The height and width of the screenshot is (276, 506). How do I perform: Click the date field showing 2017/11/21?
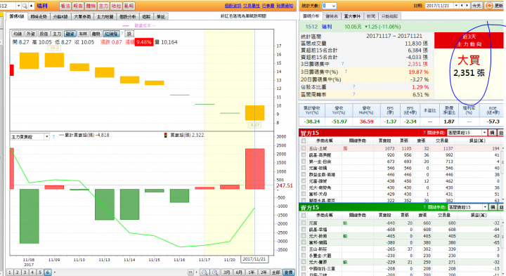(x=439, y=6)
